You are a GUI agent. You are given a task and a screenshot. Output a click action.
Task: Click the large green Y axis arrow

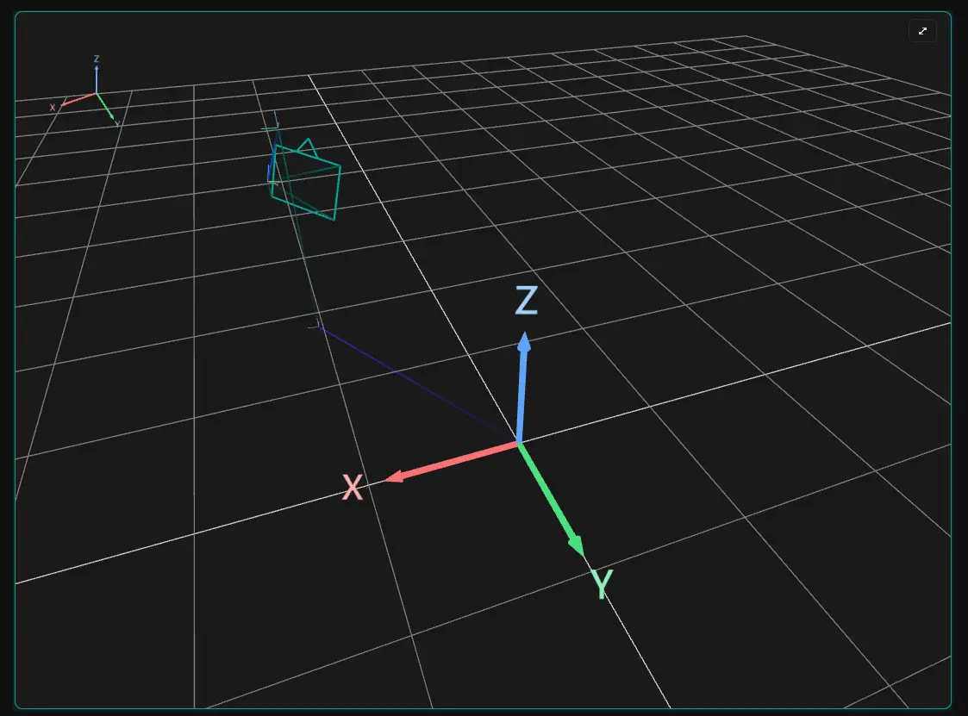552,500
